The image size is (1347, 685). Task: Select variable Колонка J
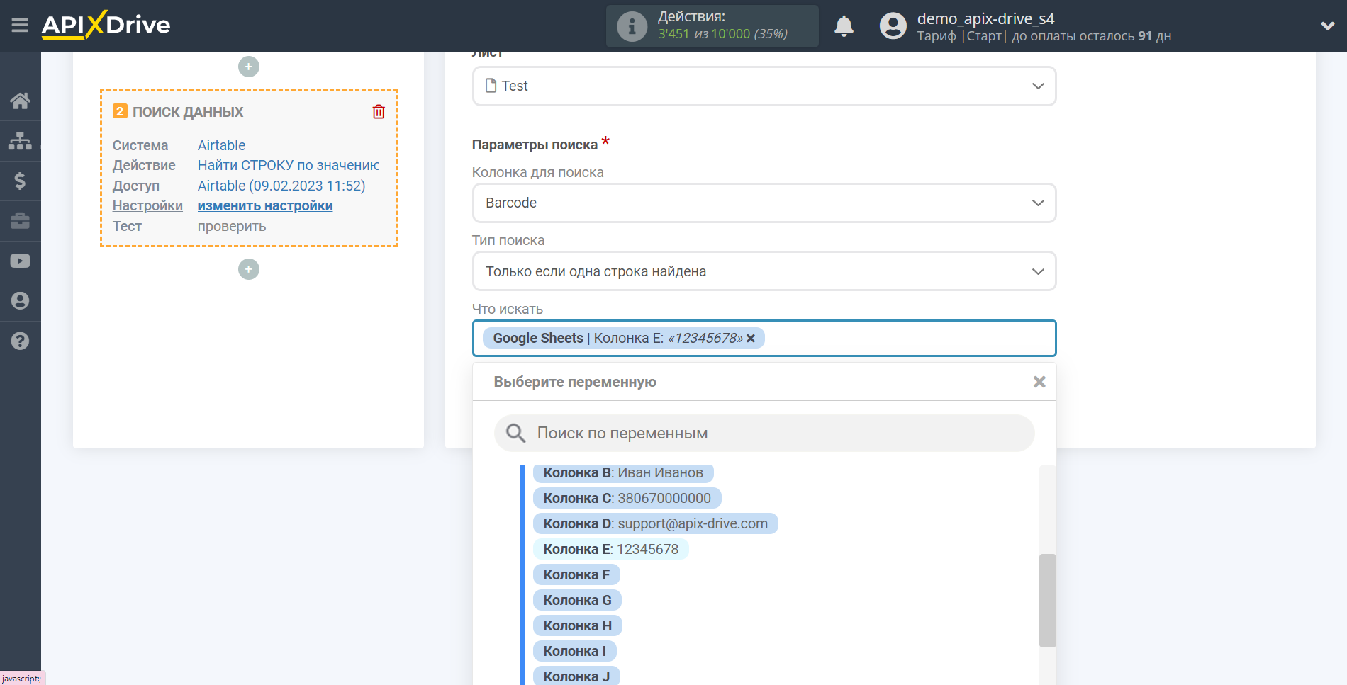[576, 676]
